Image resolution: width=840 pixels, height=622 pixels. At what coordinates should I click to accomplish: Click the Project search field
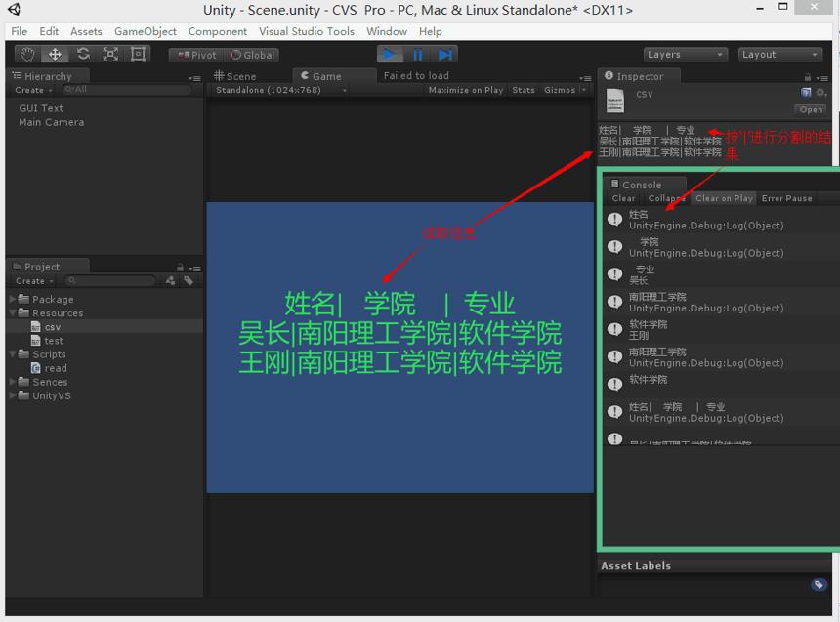pyautogui.click(x=111, y=281)
